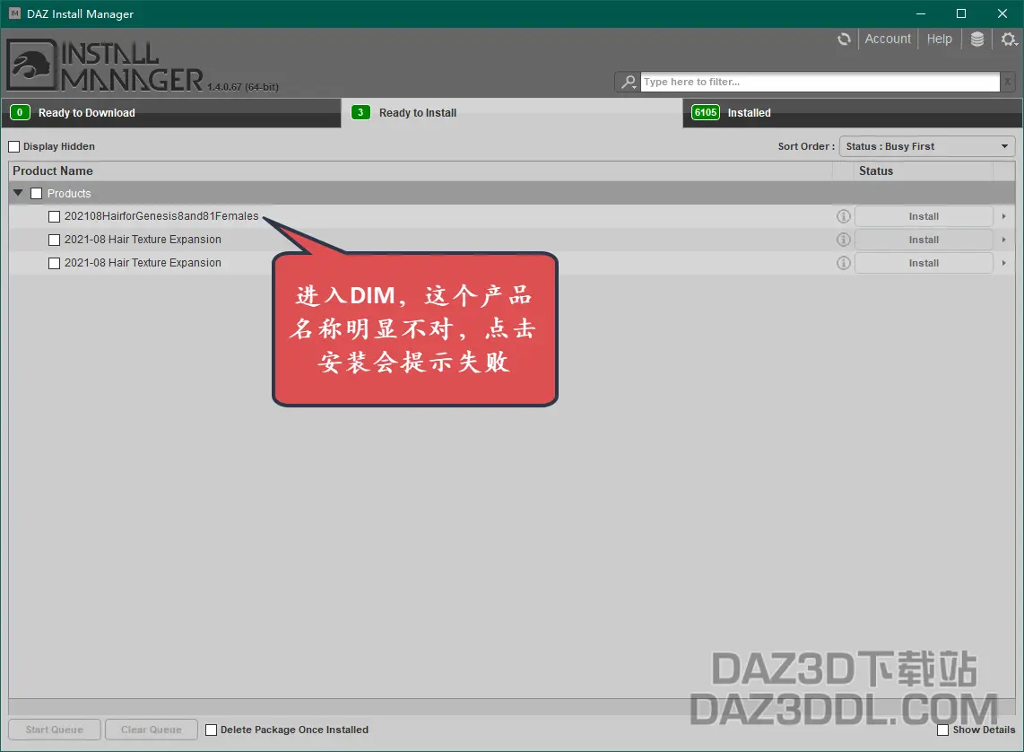
Task: Switch to the Installed tab
Action: (853, 113)
